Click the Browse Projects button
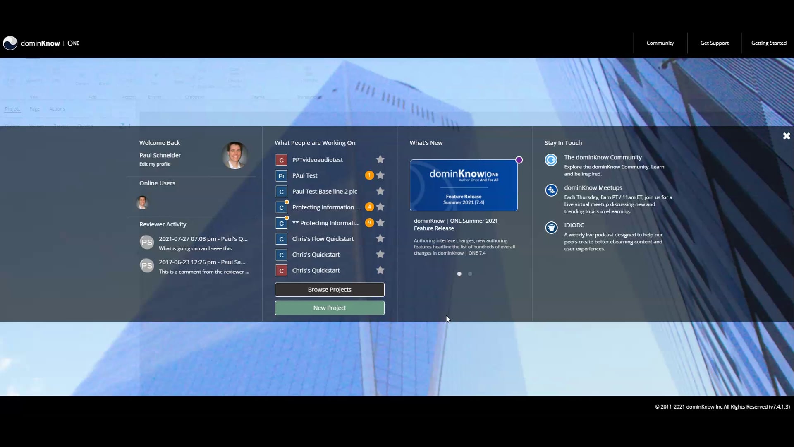The width and height of the screenshot is (794, 447). [x=330, y=289]
